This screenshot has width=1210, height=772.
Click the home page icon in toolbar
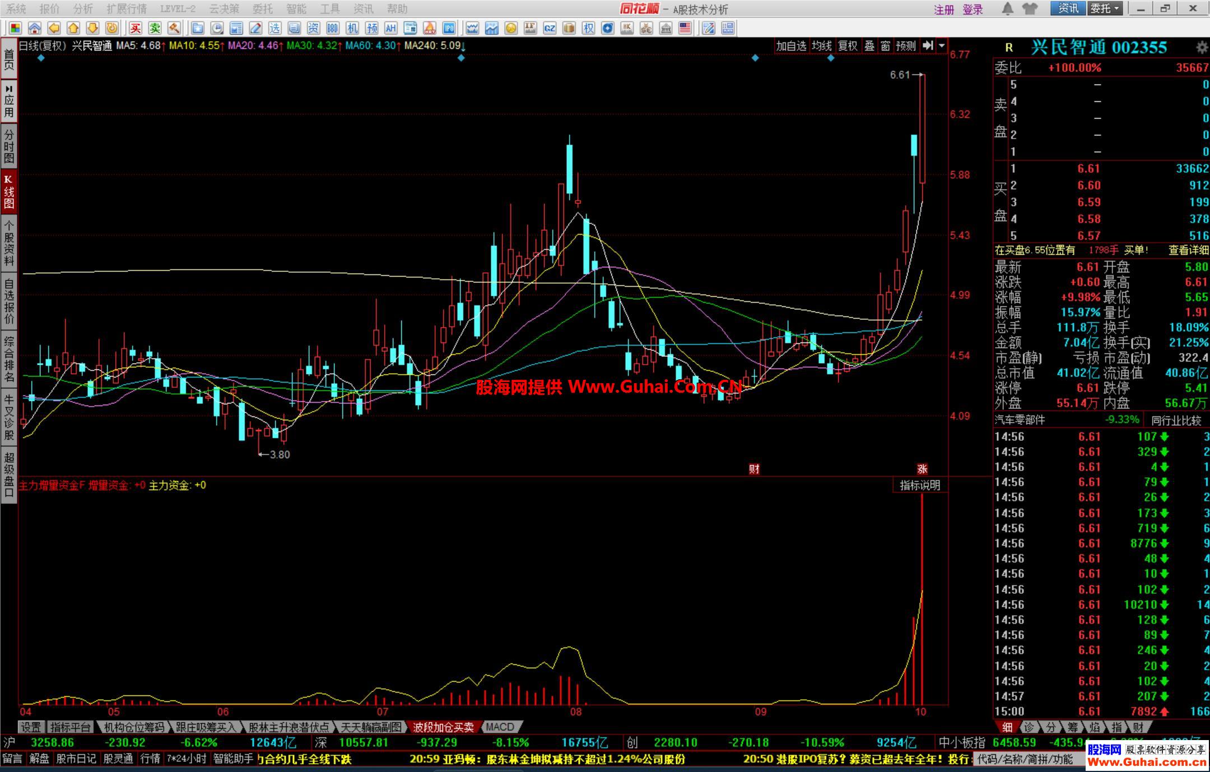pos(35,28)
